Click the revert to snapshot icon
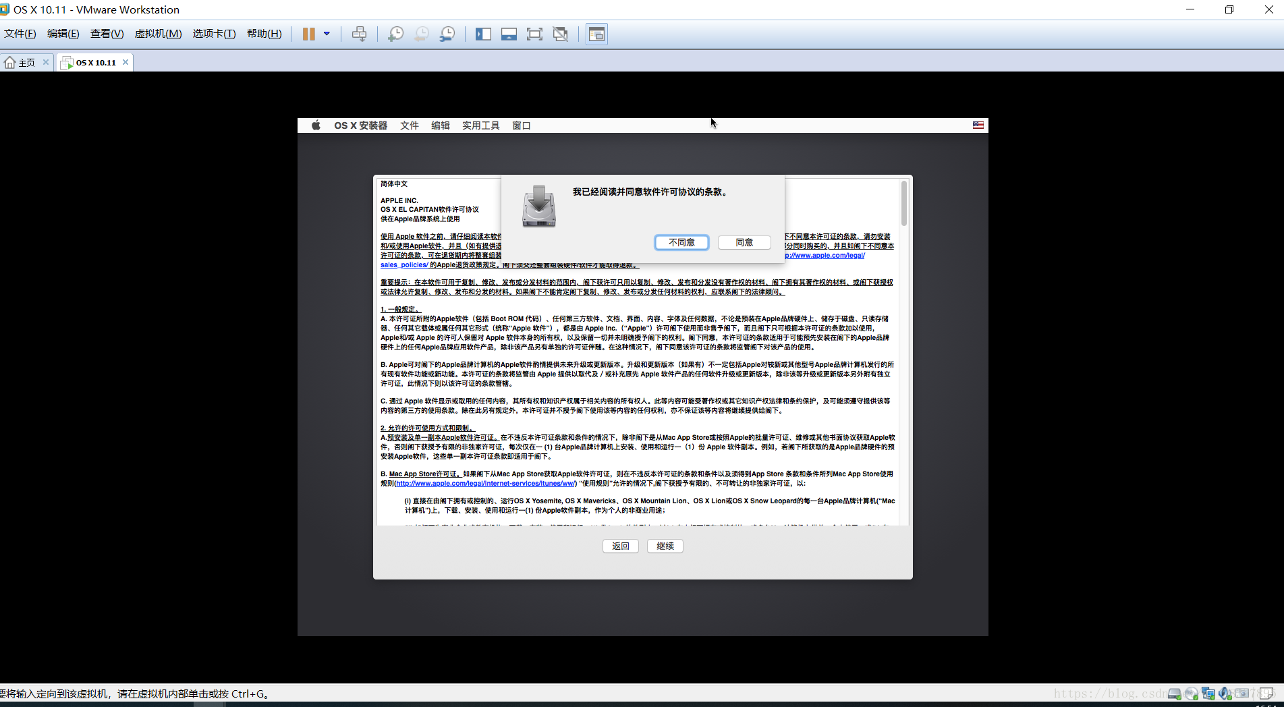This screenshot has height=707, width=1284. click(x=421, y=34)
